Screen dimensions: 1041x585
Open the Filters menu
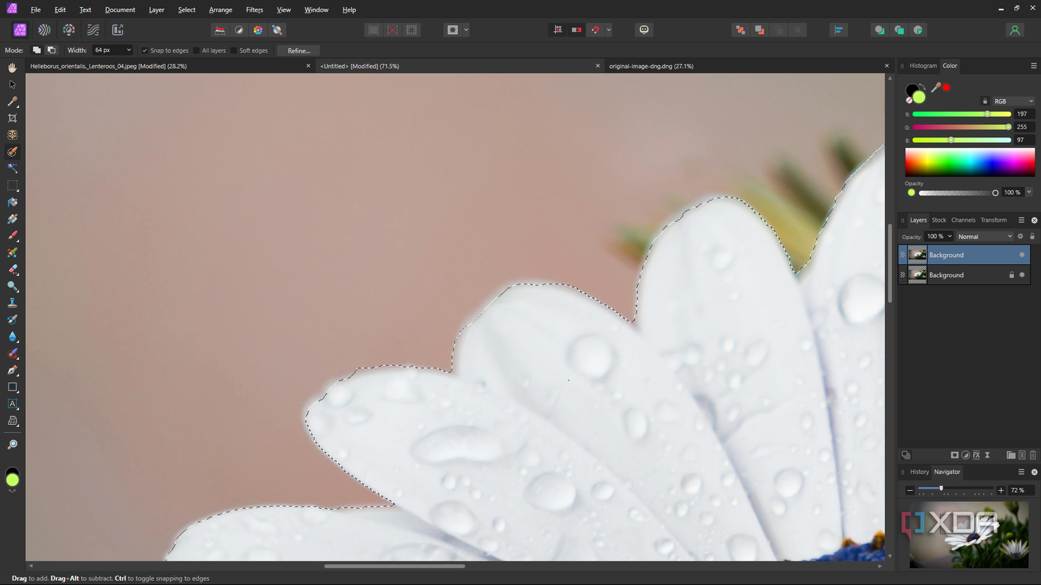[x=255, y=10]
